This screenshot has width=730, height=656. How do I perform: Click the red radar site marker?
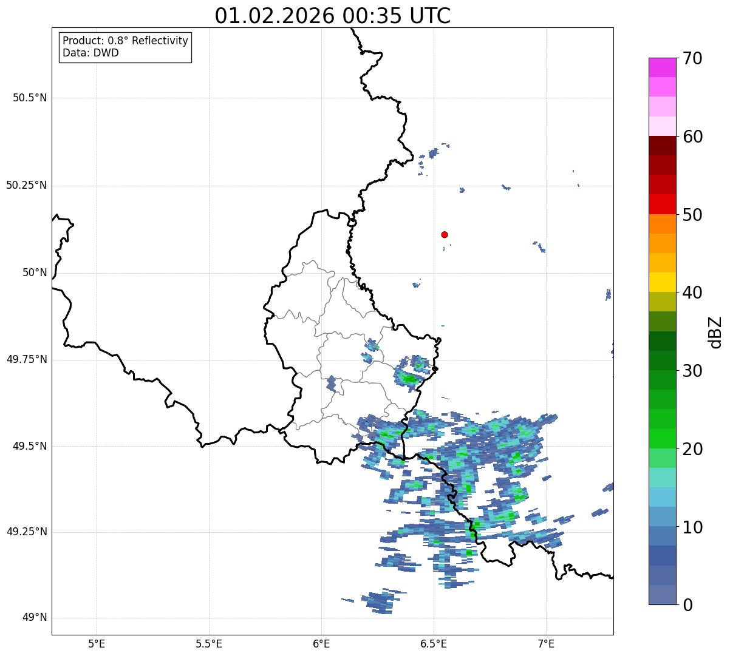[445, 234]
